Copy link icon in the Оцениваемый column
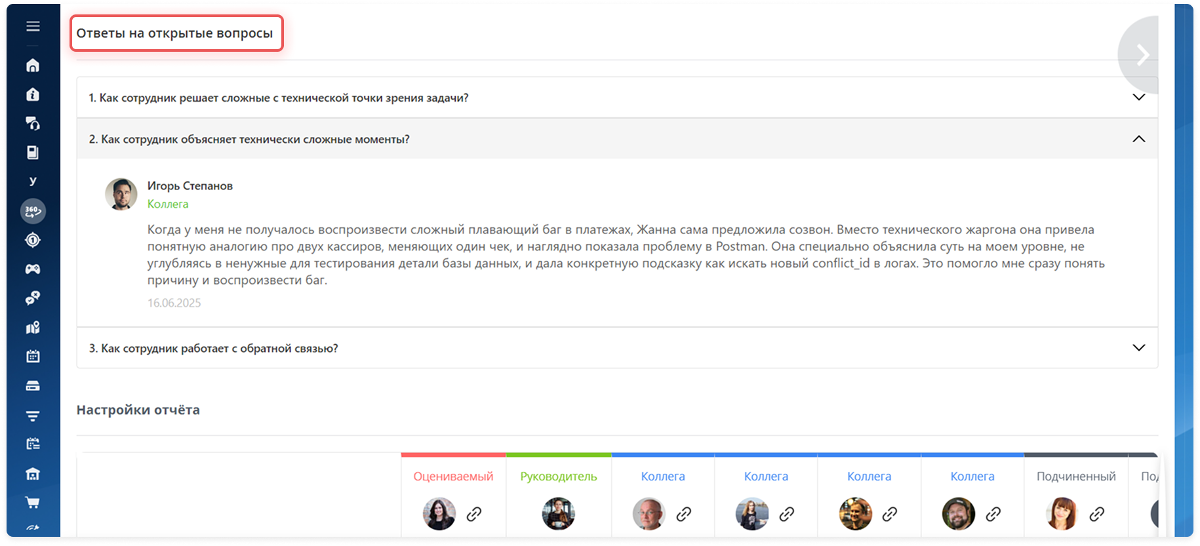 tap(474, 514)
